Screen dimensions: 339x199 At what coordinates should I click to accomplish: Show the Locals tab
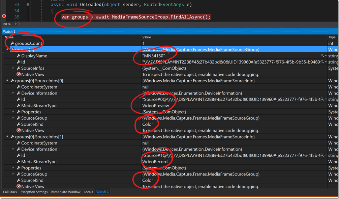[x=88, y=192]
